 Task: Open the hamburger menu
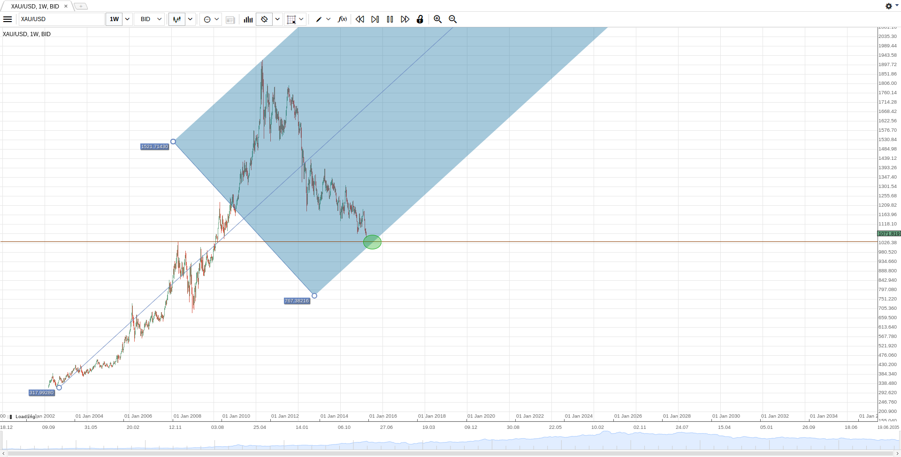(8, 19)
